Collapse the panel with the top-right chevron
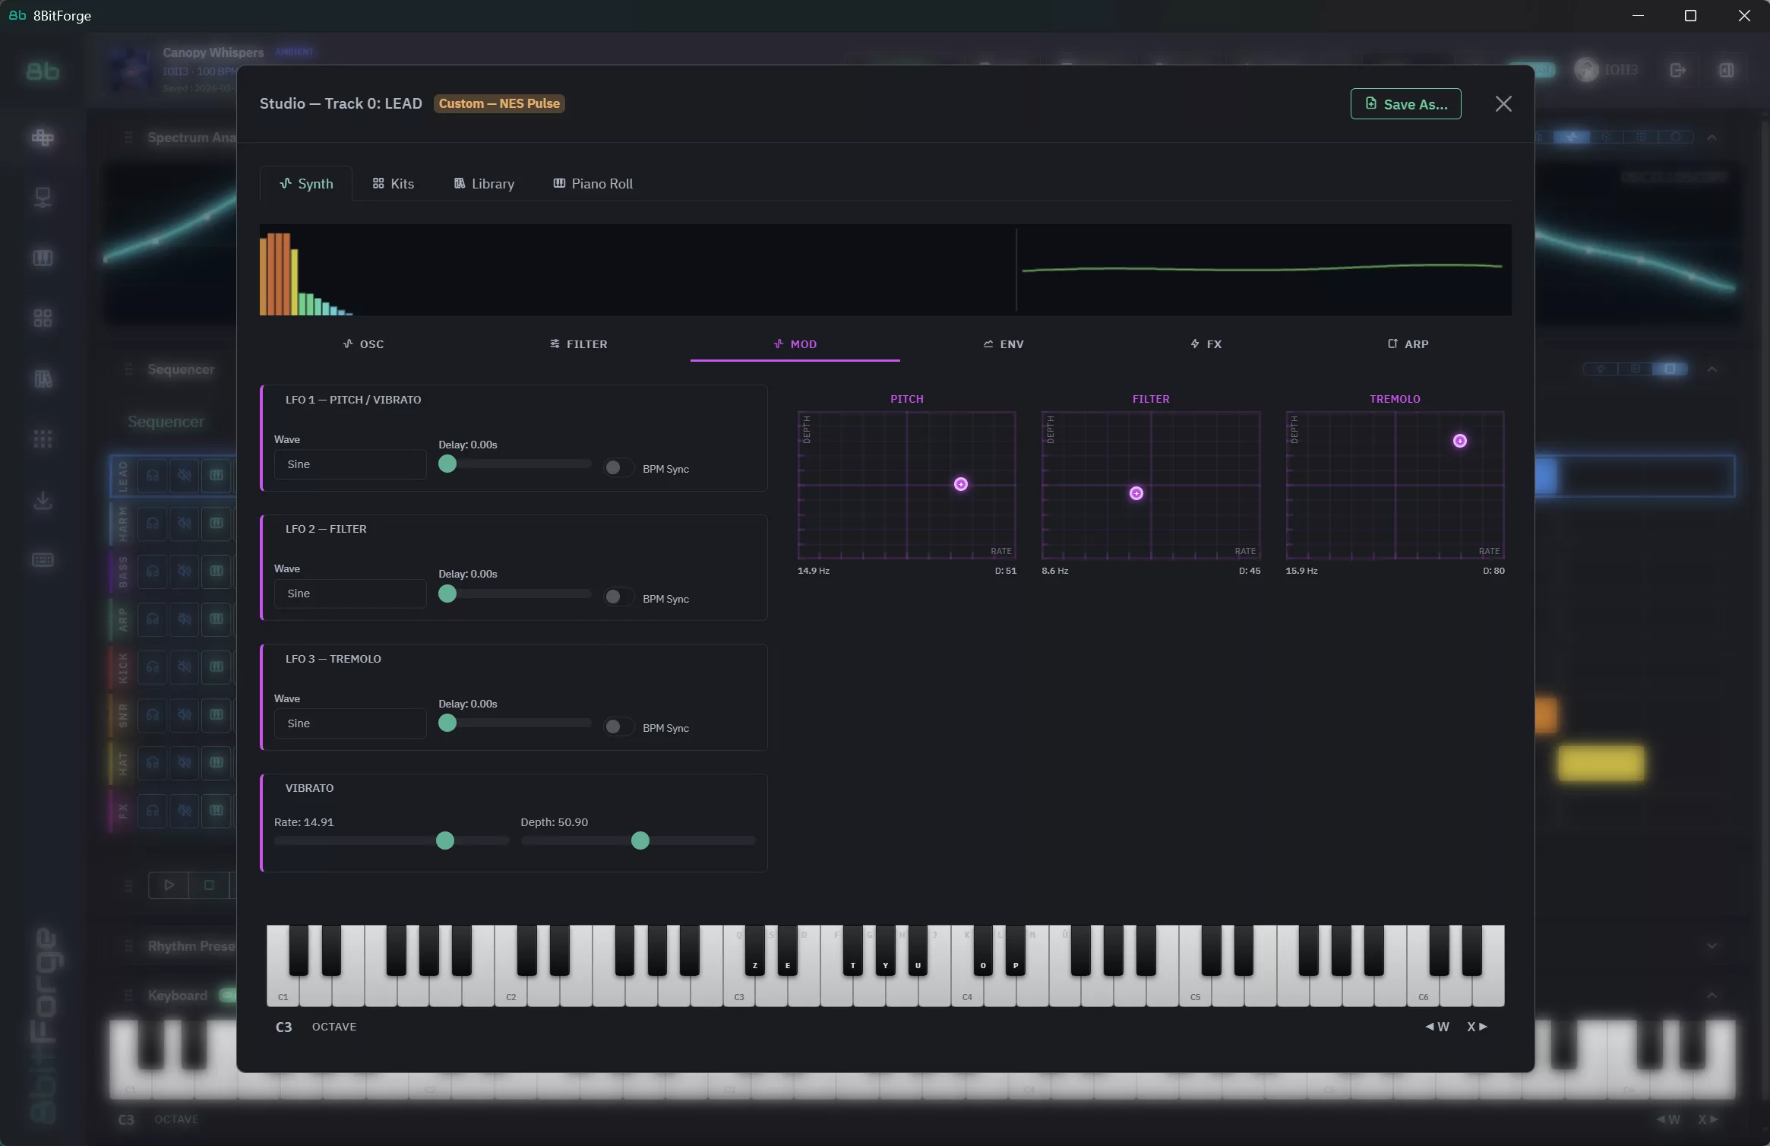The width and height of the screenshot is (1770, 1146). click(x=1713, y=137)
